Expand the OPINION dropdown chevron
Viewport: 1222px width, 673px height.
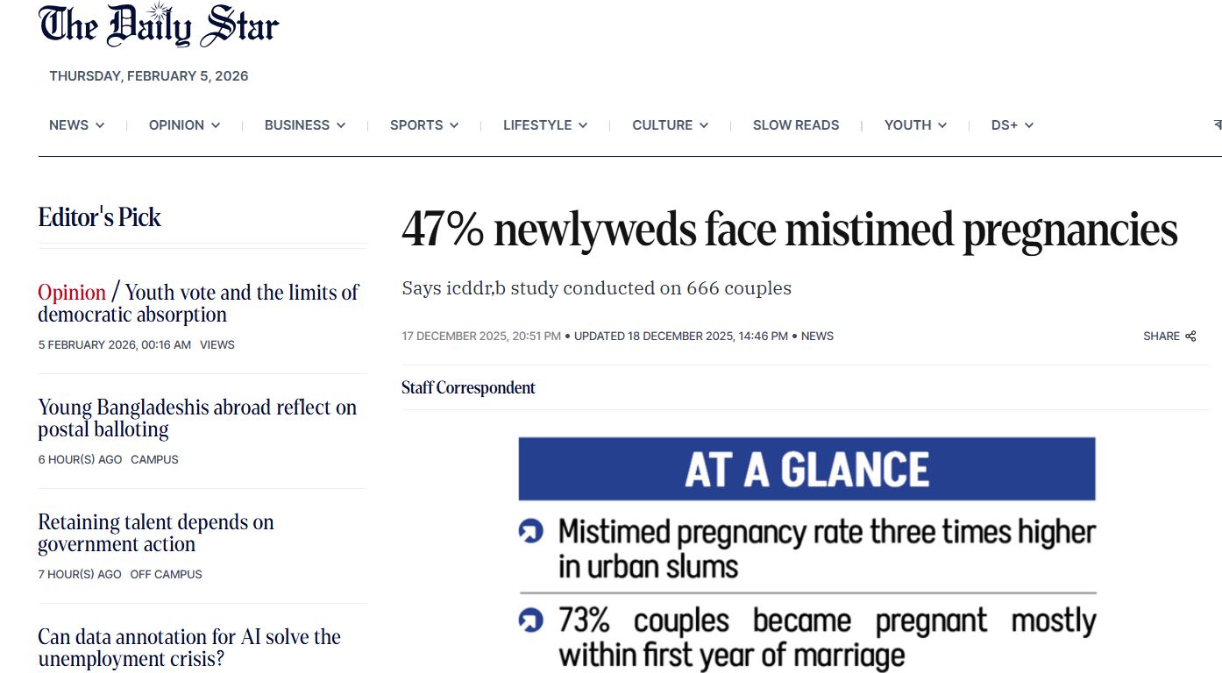point(216,125)
